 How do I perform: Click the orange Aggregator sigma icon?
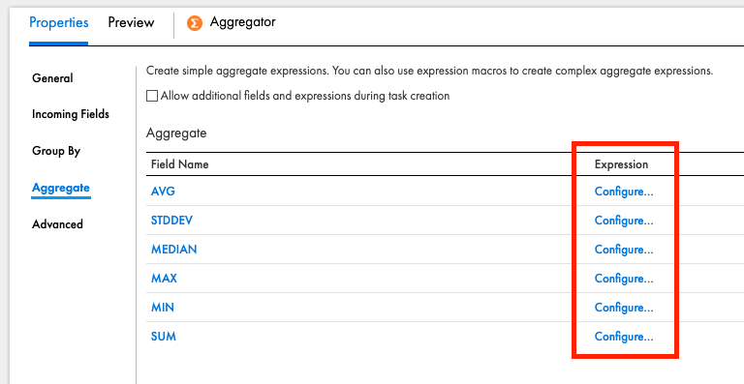point(195,22)
